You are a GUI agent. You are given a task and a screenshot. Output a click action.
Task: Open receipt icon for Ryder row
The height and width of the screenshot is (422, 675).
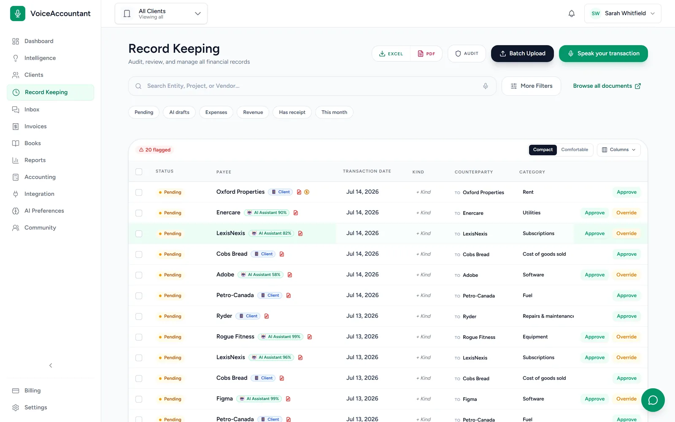pos(267,316)
